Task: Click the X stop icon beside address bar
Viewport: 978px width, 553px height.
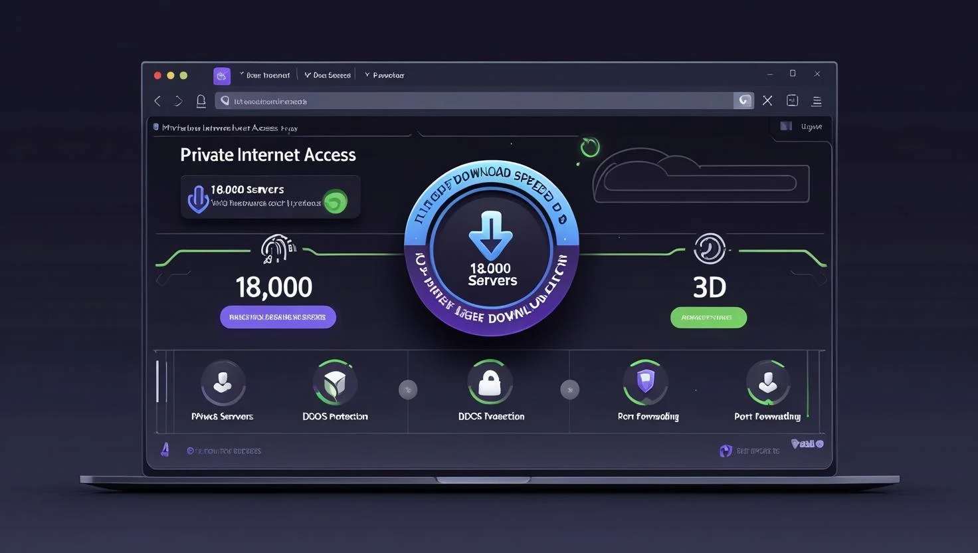Action: [x=767, y=100]
